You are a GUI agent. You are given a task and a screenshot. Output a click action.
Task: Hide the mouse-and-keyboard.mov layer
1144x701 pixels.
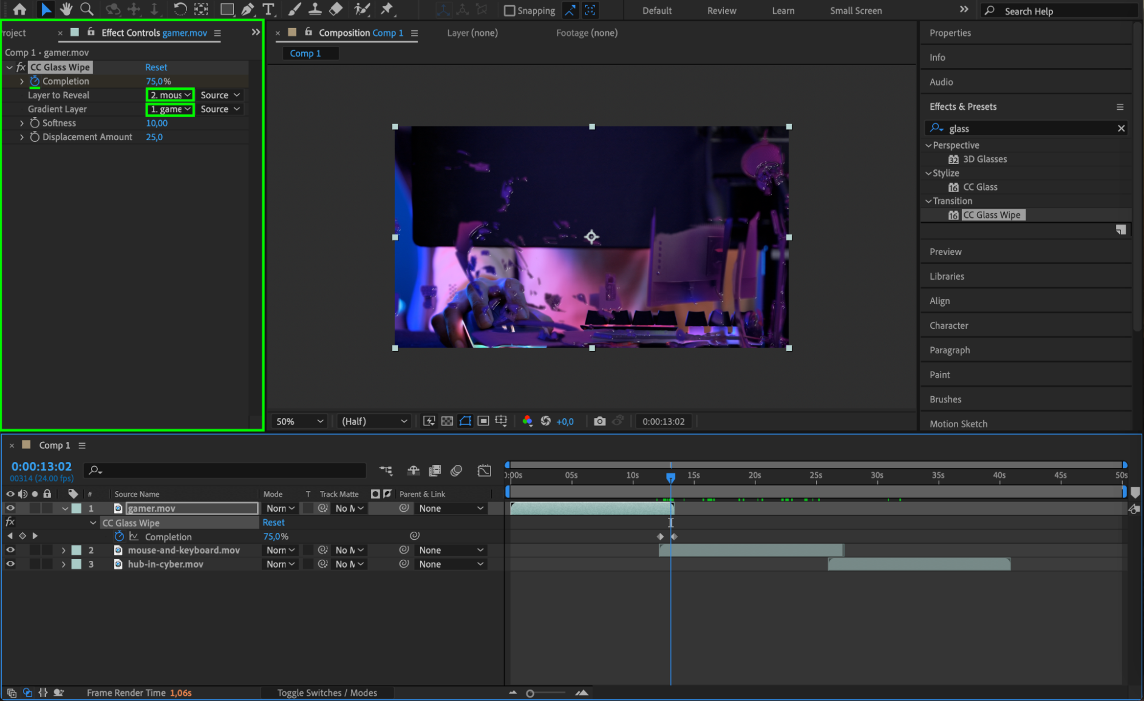click(x=10, y=550)
